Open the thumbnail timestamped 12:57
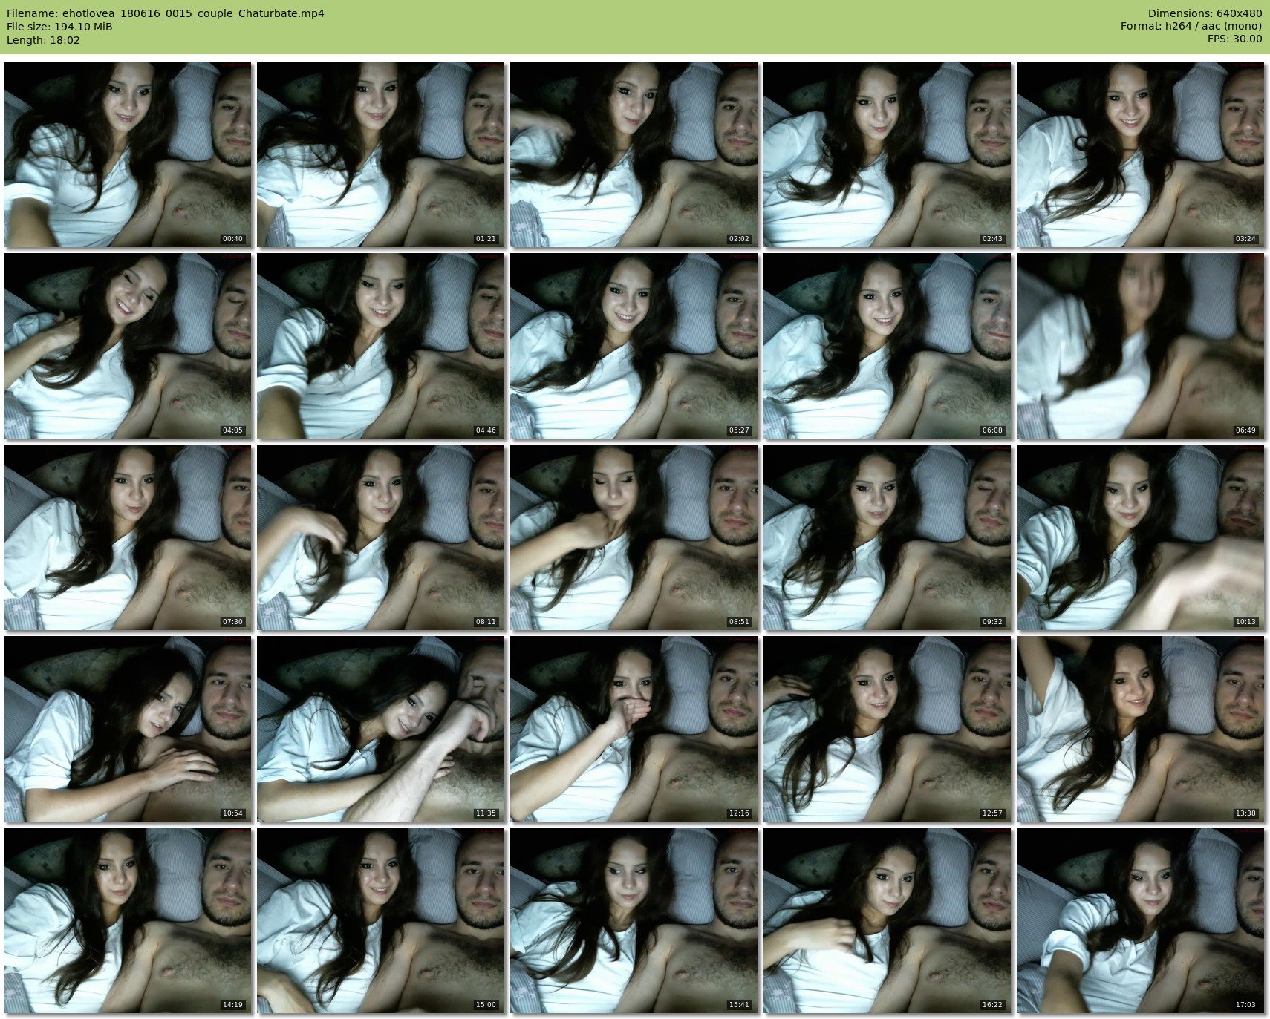Viewport: 1270px width, 1019px height. click(887, 729)
